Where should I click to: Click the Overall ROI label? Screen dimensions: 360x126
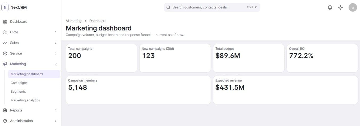point(298,49)
